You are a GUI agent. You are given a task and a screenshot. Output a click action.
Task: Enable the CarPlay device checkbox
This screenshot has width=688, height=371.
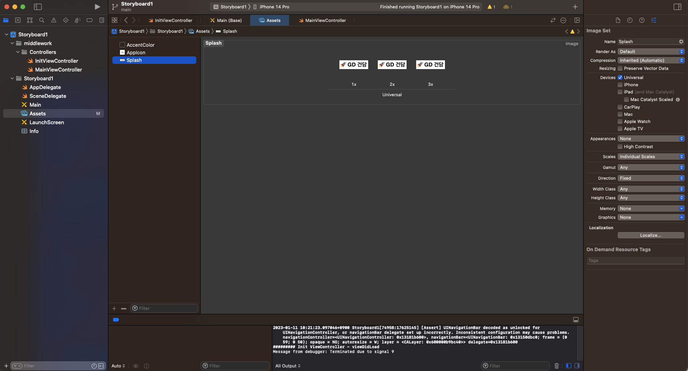[x=620, y=107]
